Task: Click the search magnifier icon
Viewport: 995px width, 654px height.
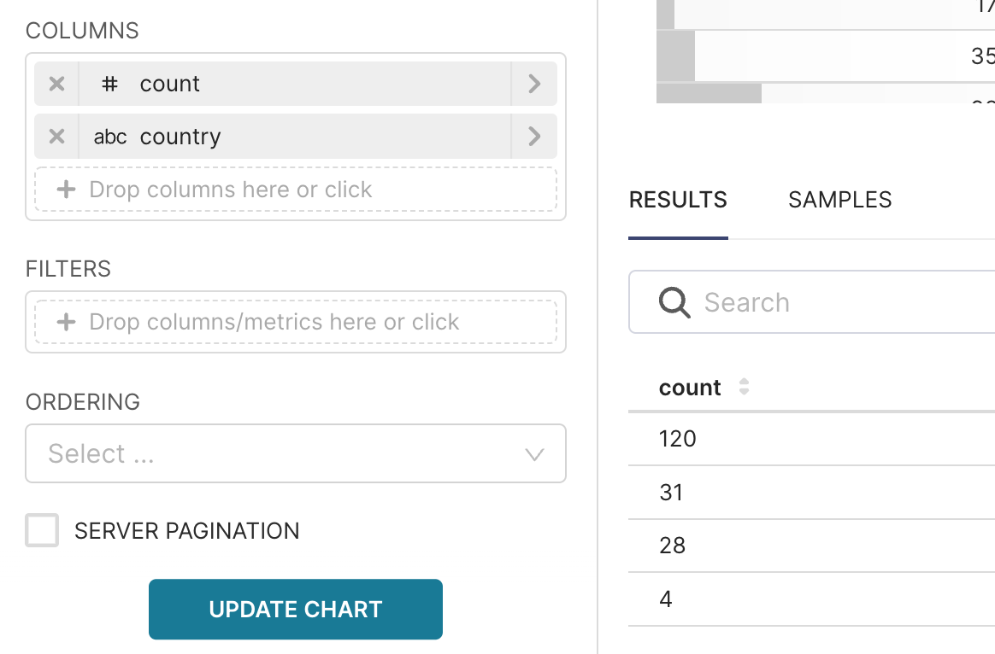Action: pyautogui.click(x=674, y=302)
